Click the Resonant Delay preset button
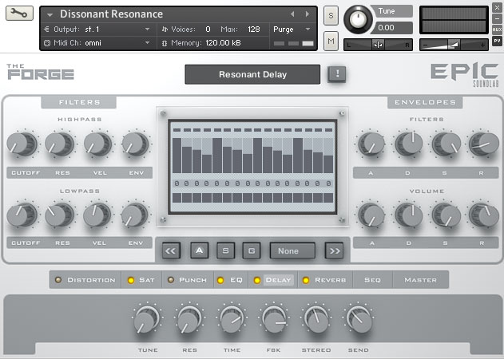504x359 pixels. tap(252, 75)
